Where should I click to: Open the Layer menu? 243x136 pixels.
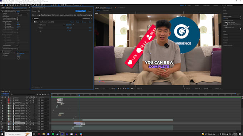pyautogui.click(x=16, y=3)
